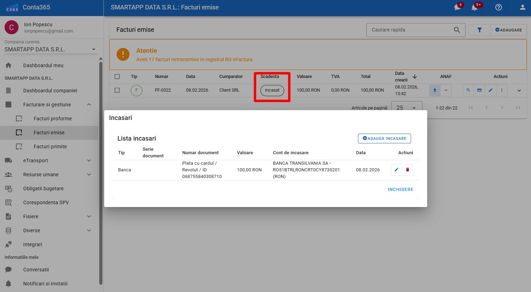Open the user account icon in the header
The image size is (531, 292).
coord(522,7)
